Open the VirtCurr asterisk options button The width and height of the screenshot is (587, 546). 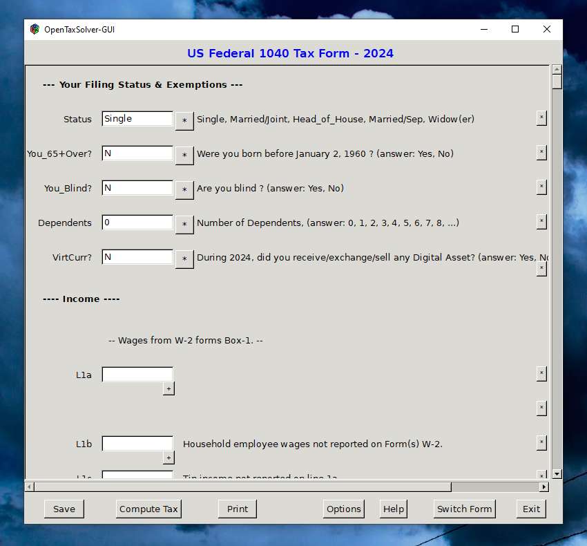[x=184, y=258]
